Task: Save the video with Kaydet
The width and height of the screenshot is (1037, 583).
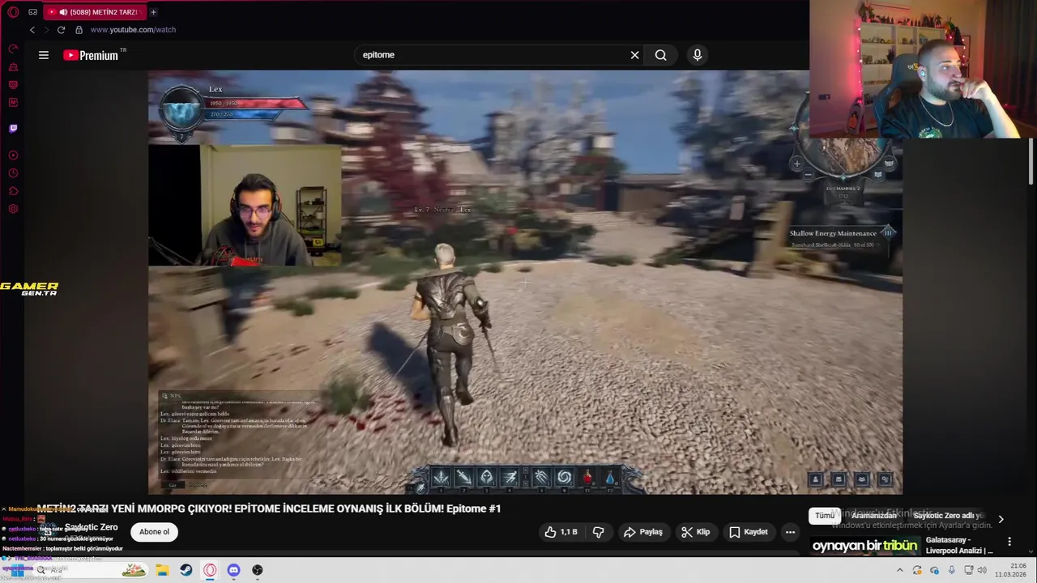Action: tap(749, 532)
